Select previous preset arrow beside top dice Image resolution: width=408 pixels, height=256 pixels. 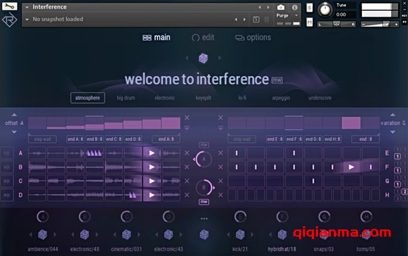coord(187,58)
